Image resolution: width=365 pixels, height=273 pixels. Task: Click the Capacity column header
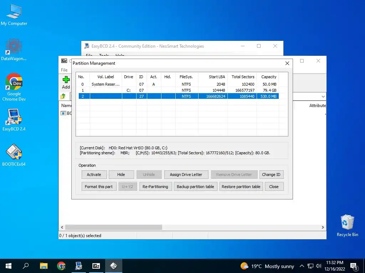point(268,77)
